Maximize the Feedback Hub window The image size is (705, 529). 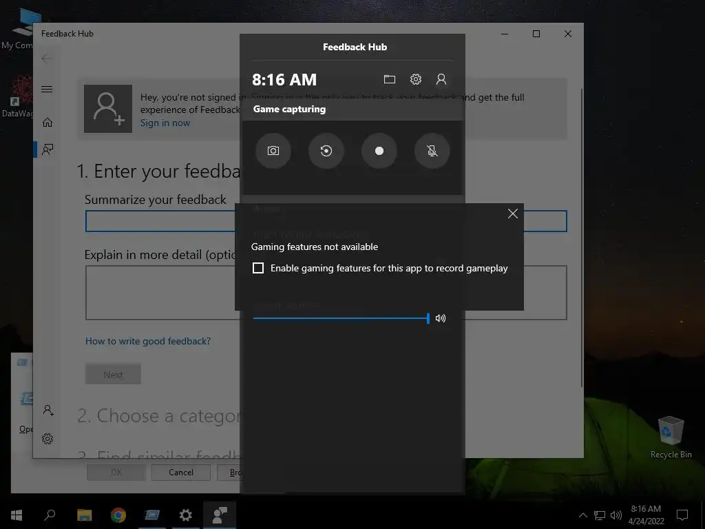(536, 34)
